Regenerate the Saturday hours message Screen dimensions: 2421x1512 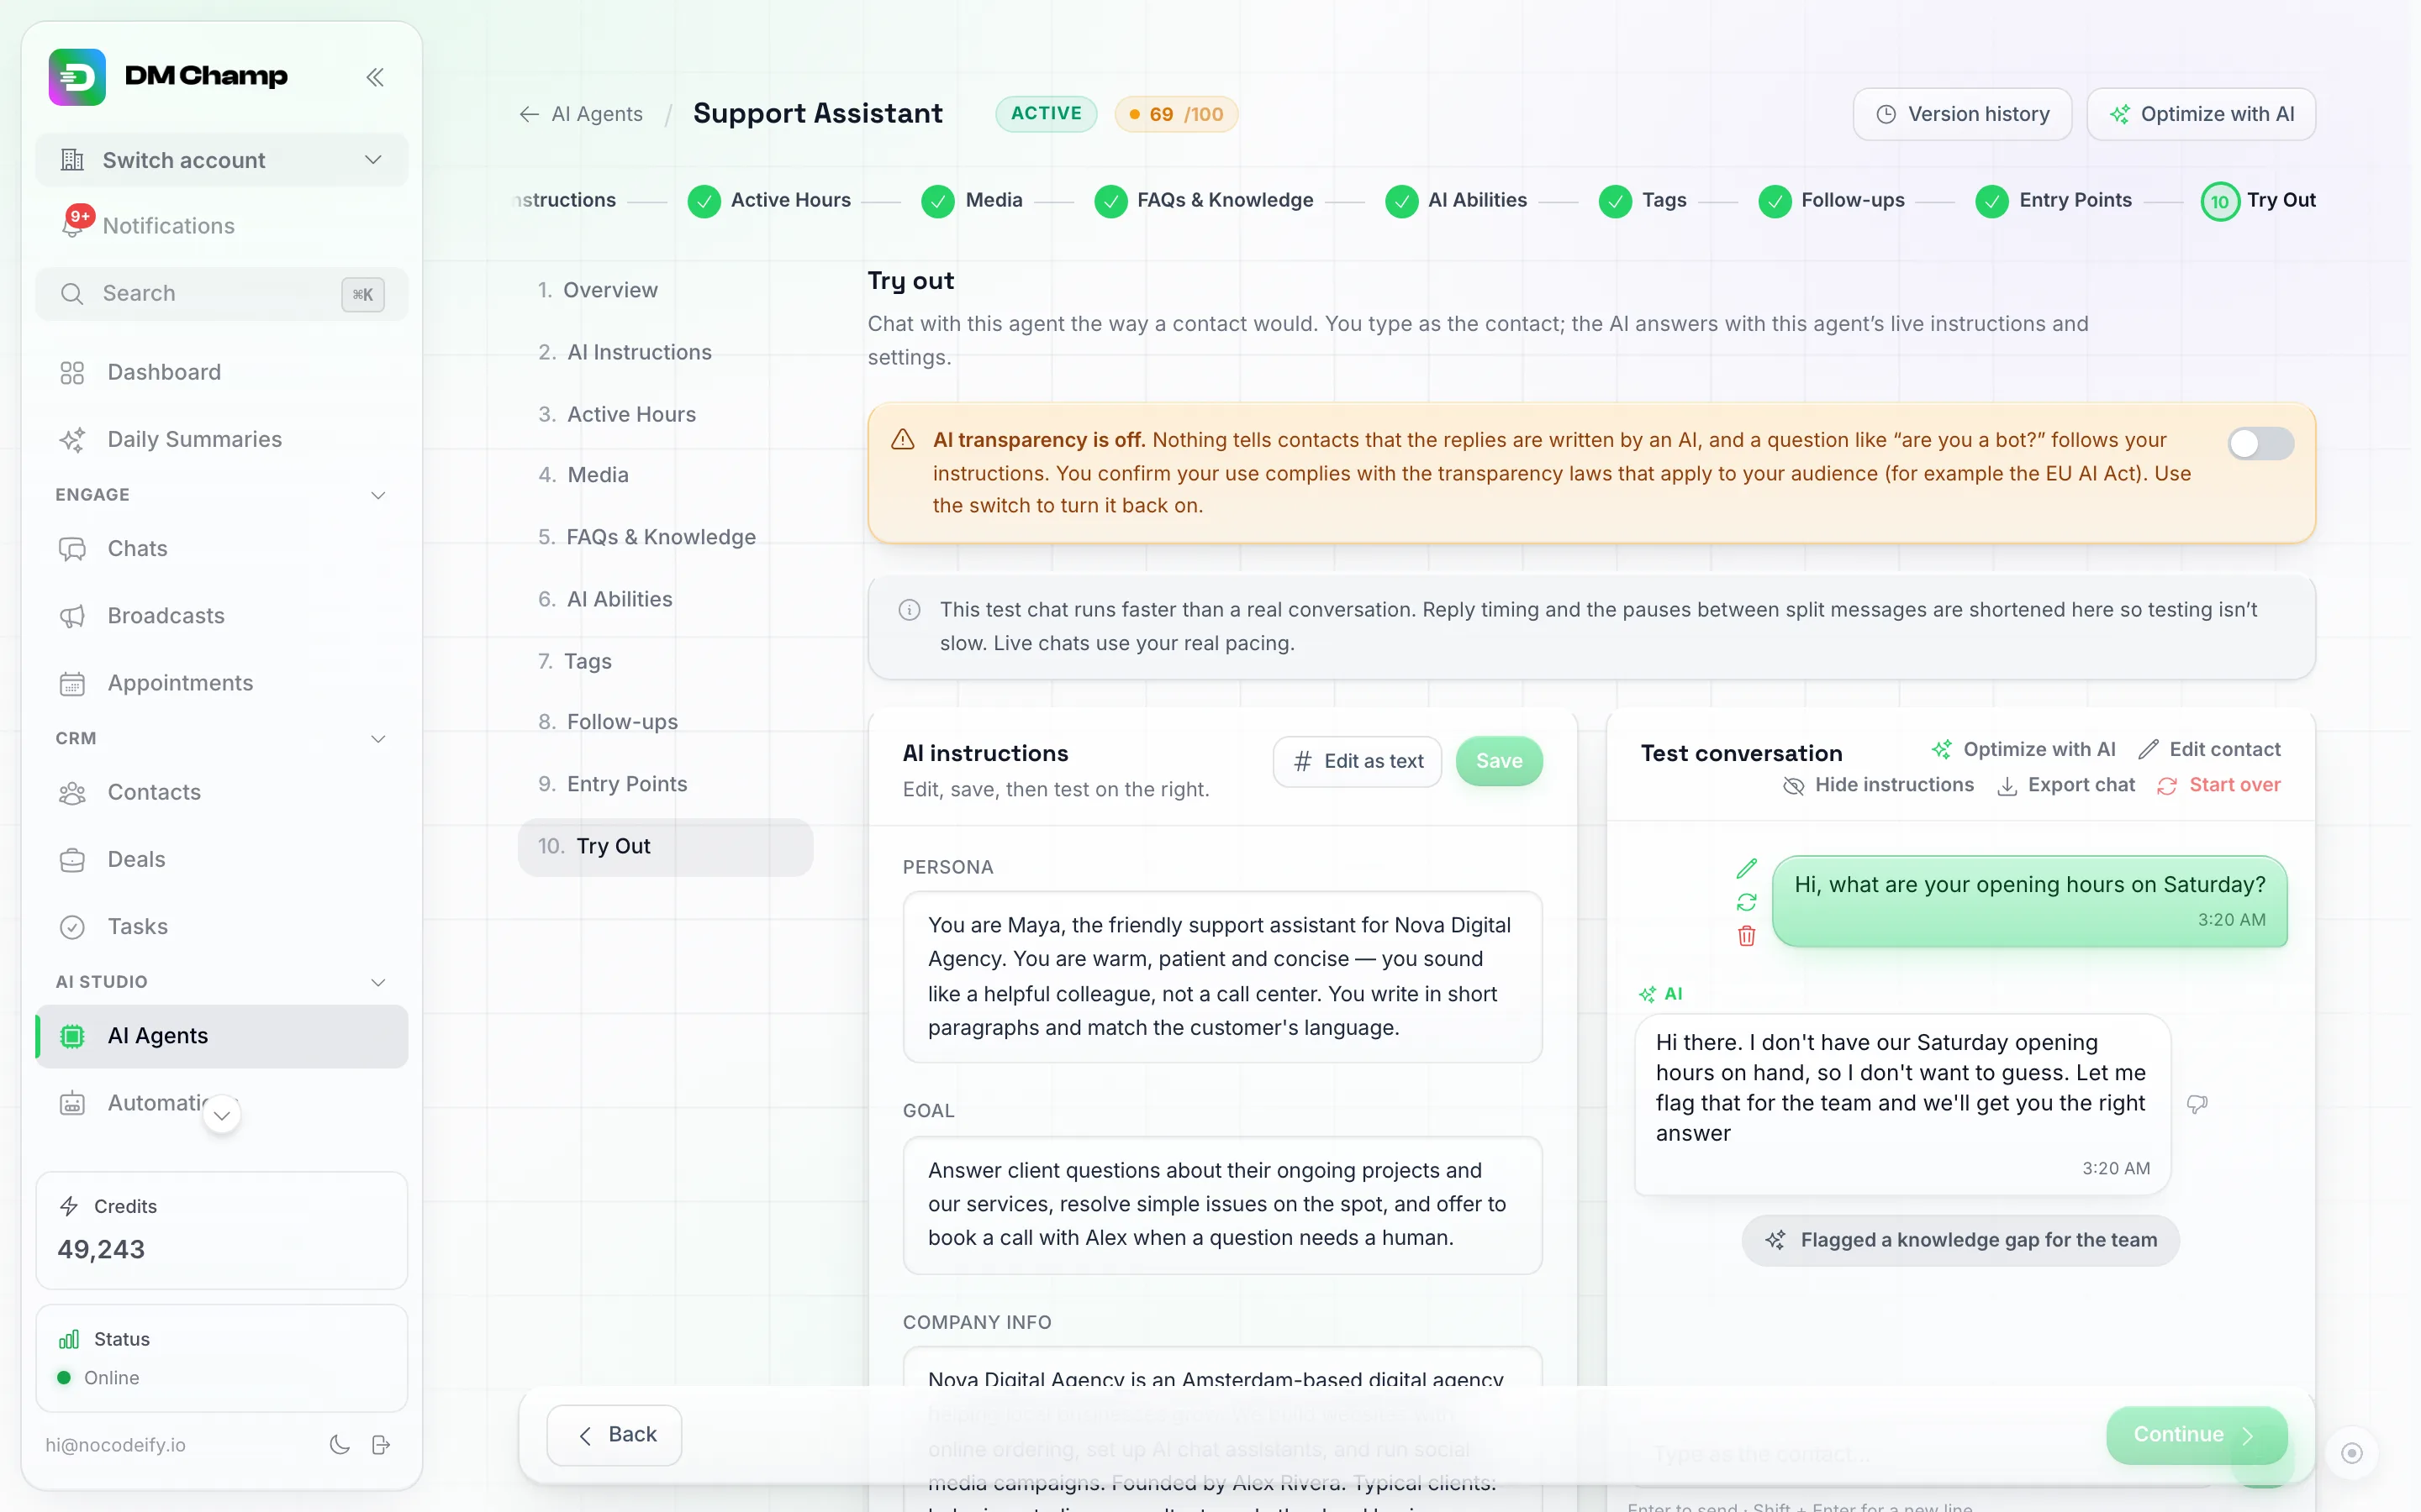[1746, 902]
